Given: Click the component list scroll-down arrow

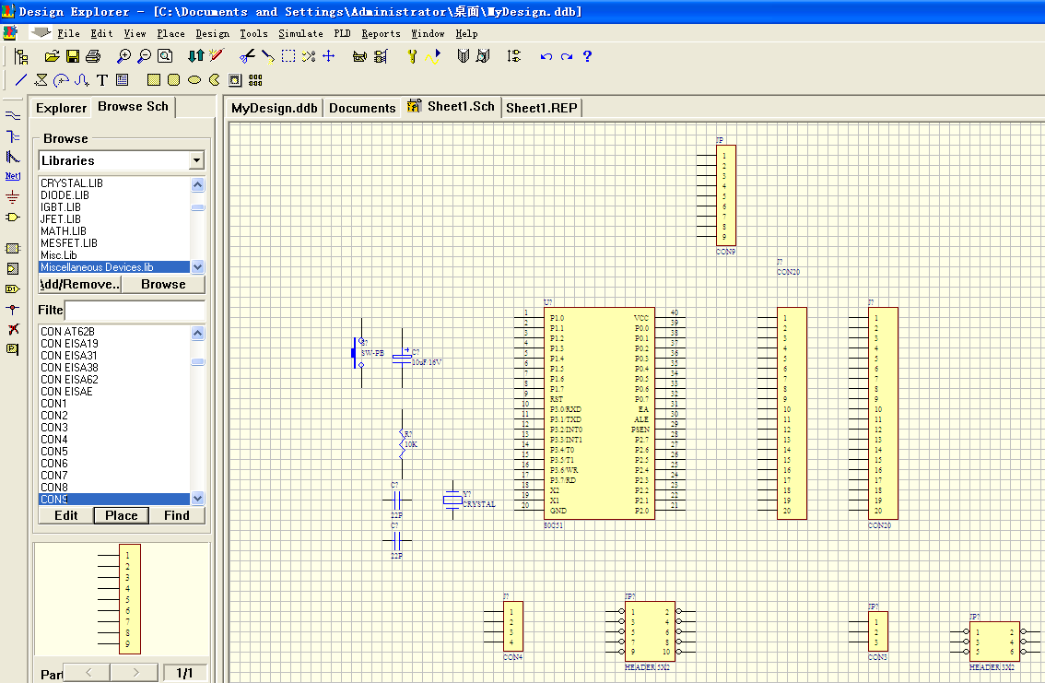Looking at the screenshot, I should pos(197,498).
